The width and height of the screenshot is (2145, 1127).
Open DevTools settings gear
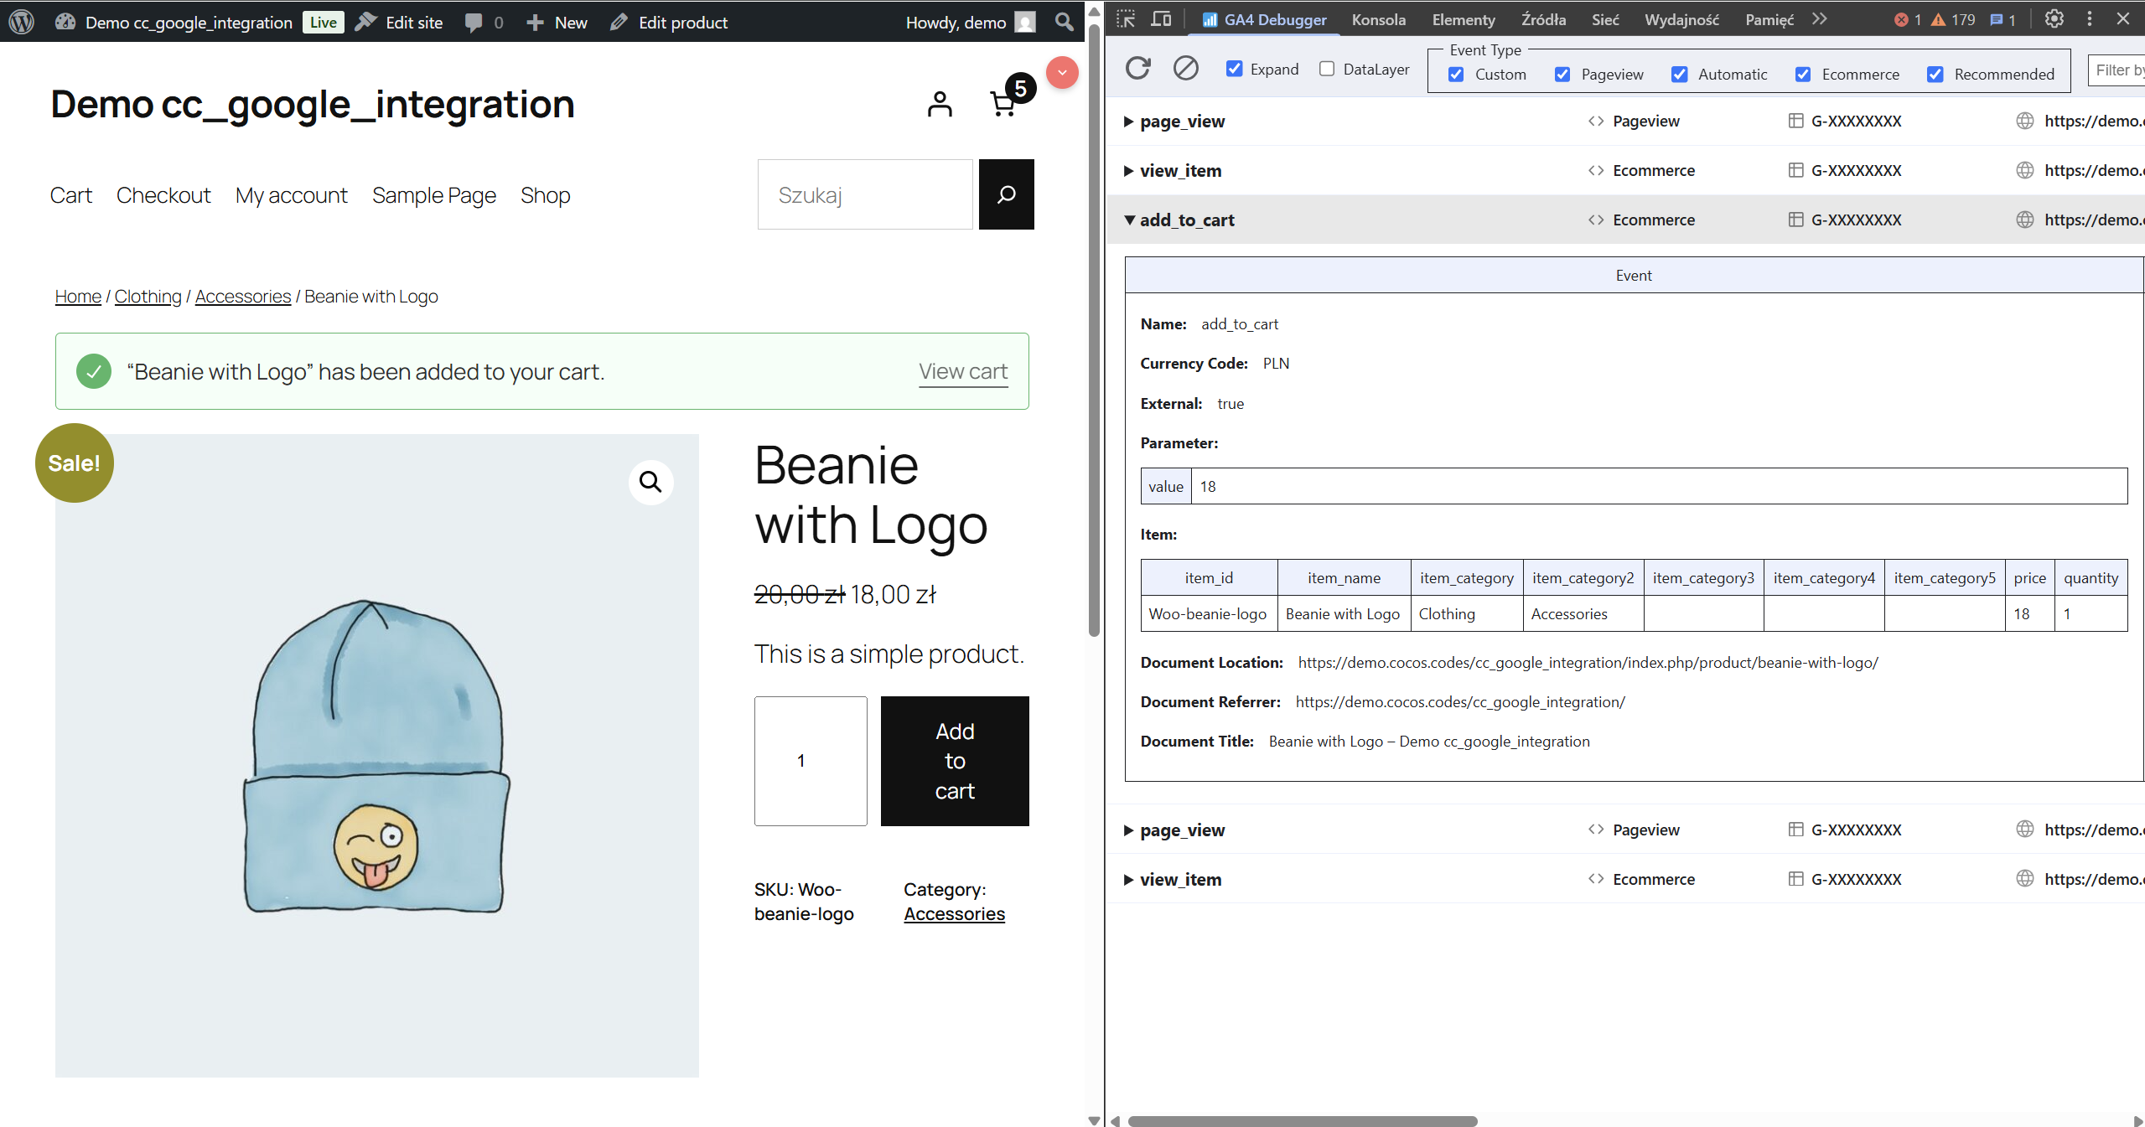tap(2054, 18)
